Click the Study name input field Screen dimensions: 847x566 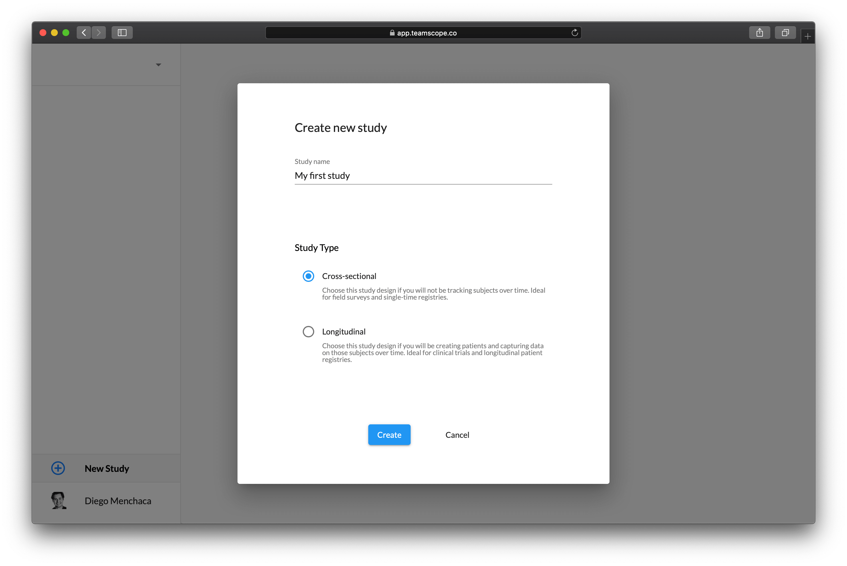click(422, 176)
